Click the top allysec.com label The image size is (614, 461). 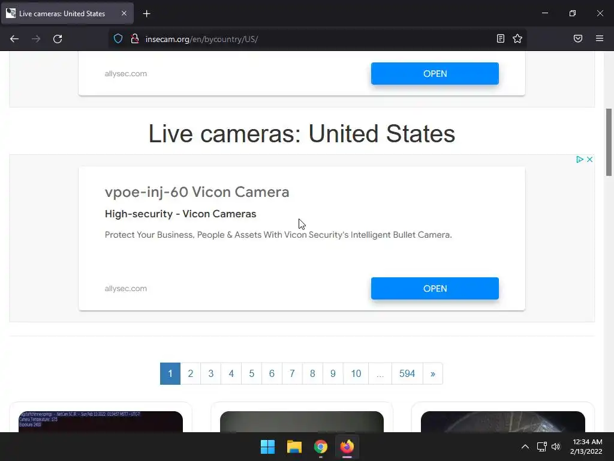pos(126,74)
